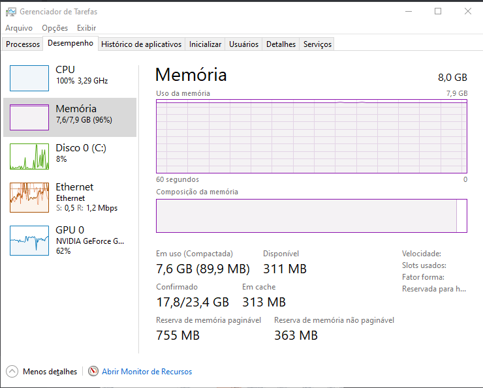Click the Task Manager app icon in title bar
This screenshot has height=388, width=483.
(11, 12)
